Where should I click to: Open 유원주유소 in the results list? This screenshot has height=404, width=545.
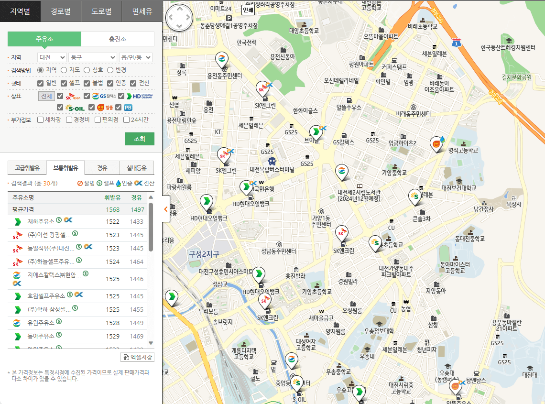(41, 323)
